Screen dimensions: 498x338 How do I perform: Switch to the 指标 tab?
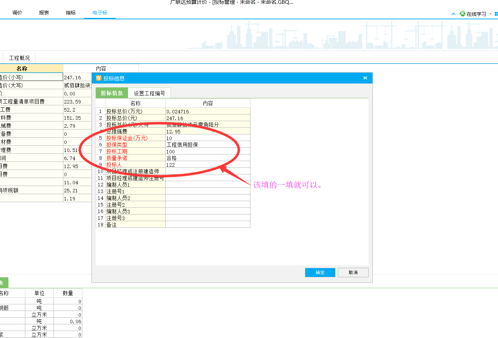click(x=71, y=13)
